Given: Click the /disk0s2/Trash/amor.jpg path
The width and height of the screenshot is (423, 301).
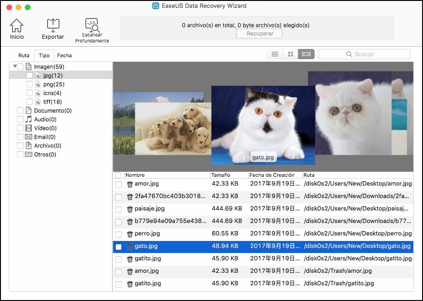Looking at the screenshot, I should click(x=338, y=271).
